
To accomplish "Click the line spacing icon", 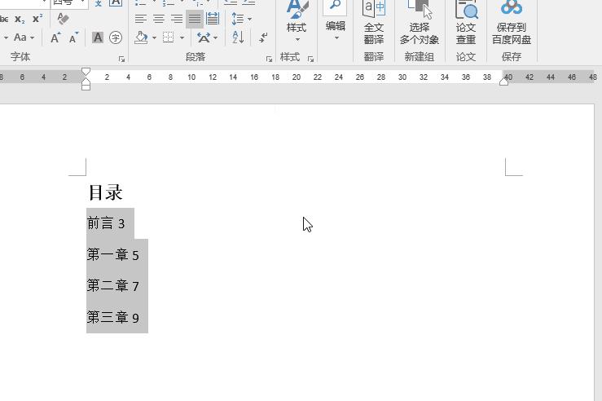I will 238,19.
